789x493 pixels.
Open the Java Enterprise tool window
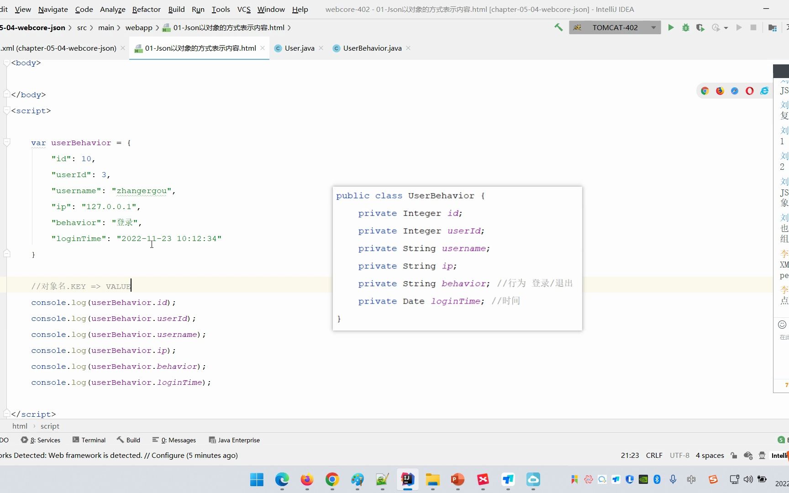(234, 440)
